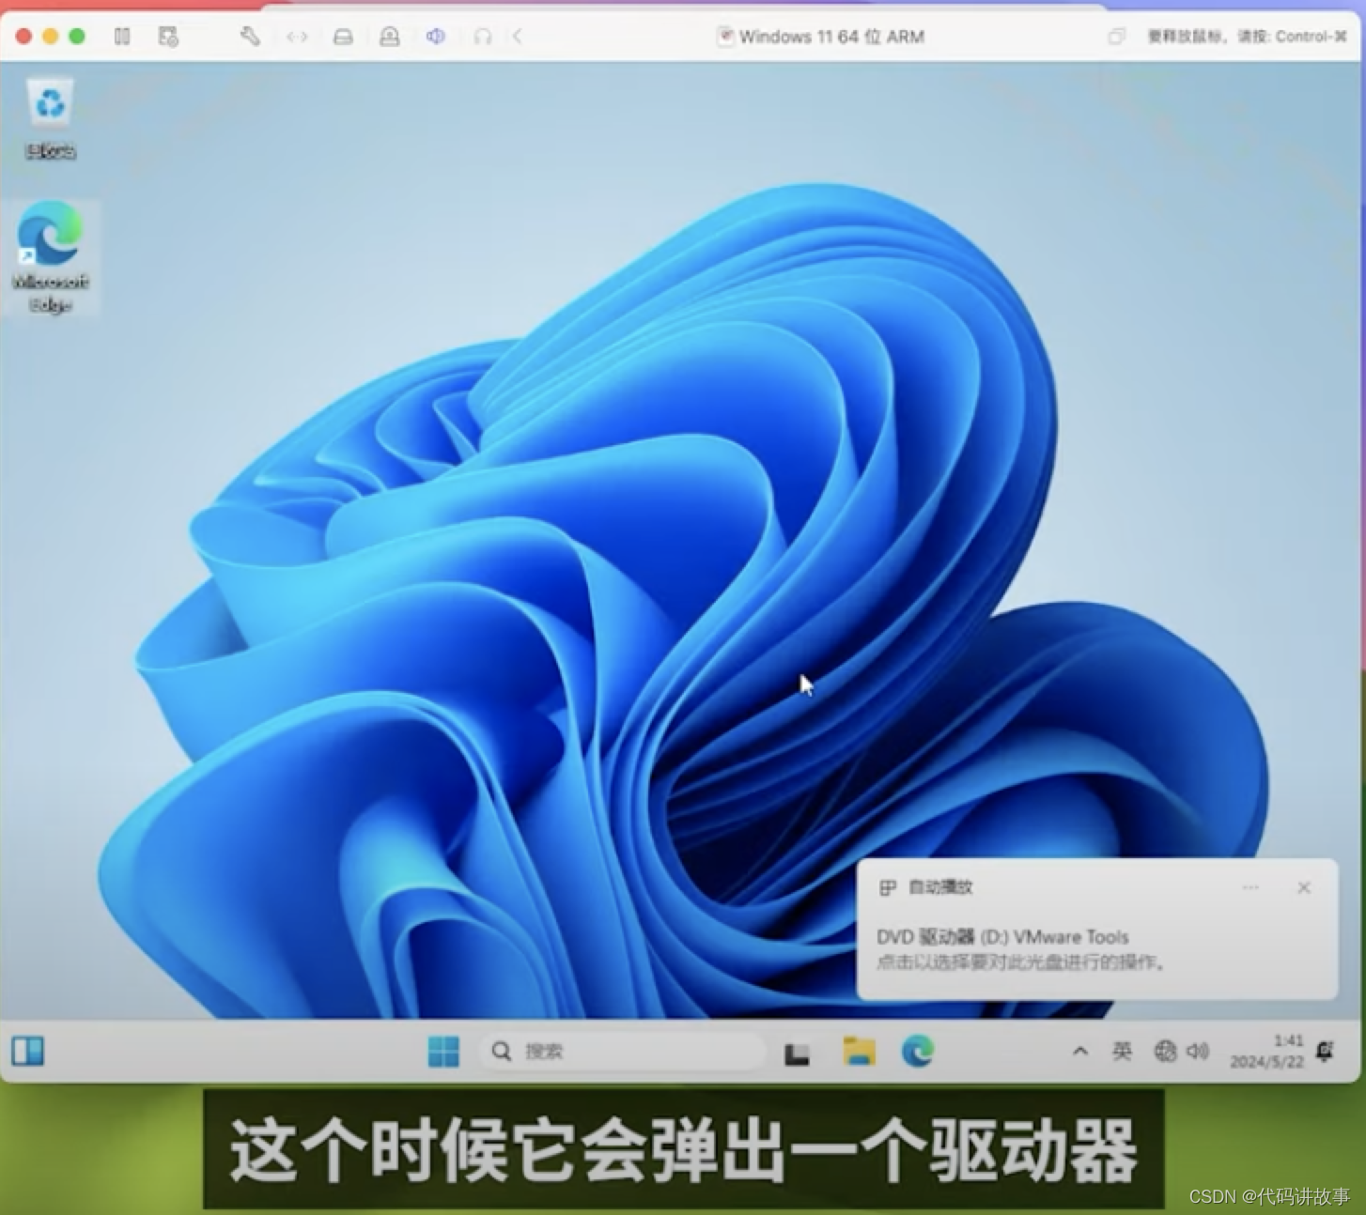Viewport: 1366px width, 1215px height.
Task: Click the CD/DVD drive toolbar icon
Action: (x=389, y=37)
